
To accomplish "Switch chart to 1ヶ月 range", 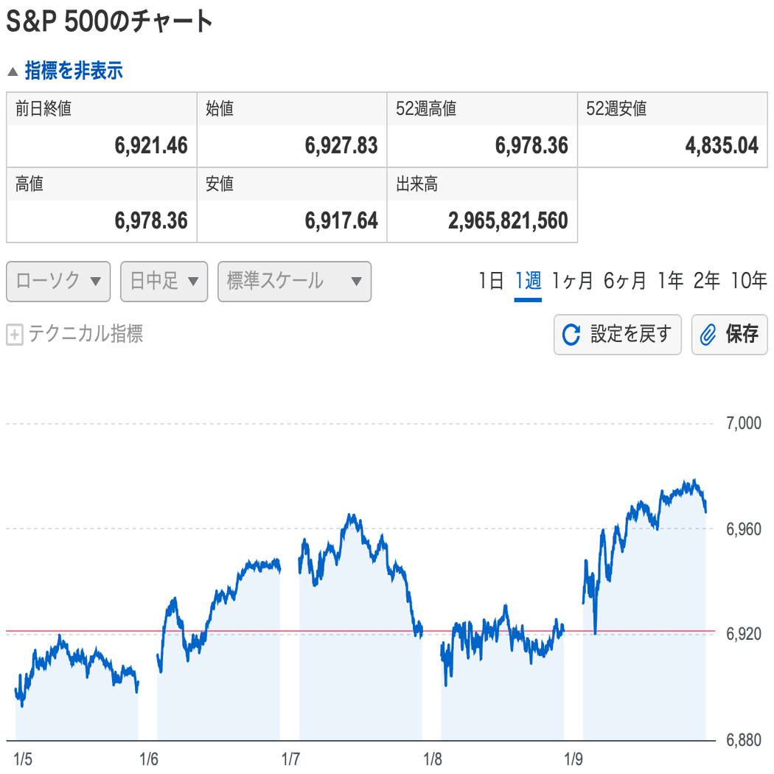I will (x=572, y=281).
